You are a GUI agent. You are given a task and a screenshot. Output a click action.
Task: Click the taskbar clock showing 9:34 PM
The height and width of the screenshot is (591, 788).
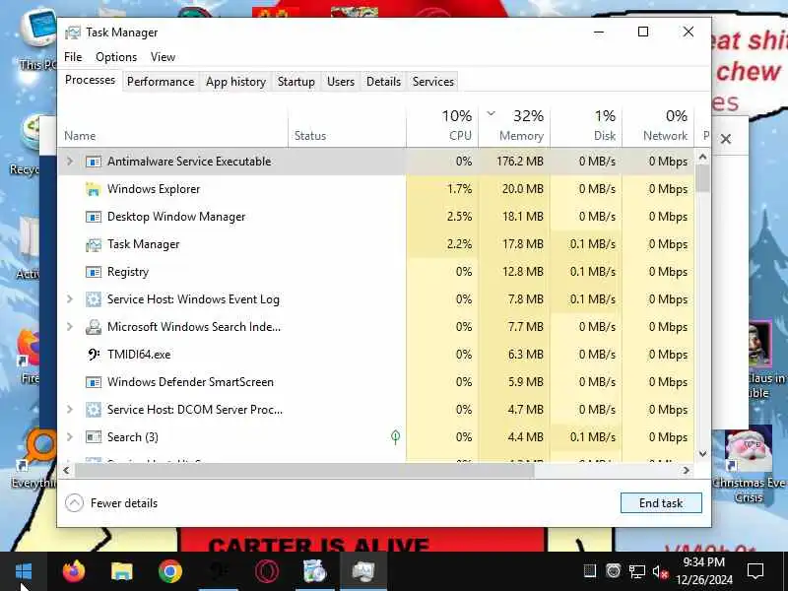pyautogui.click(x=704, y=571)
